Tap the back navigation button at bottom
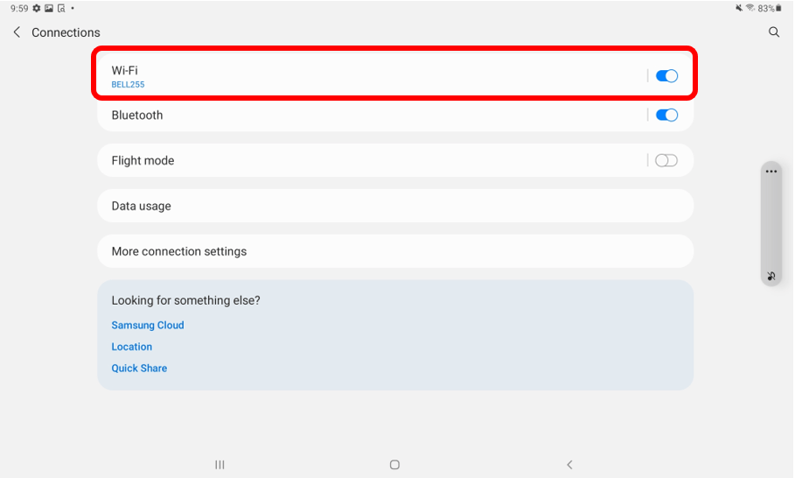Image resolution: width=795 pixels, height=478 pixels. 569,464
